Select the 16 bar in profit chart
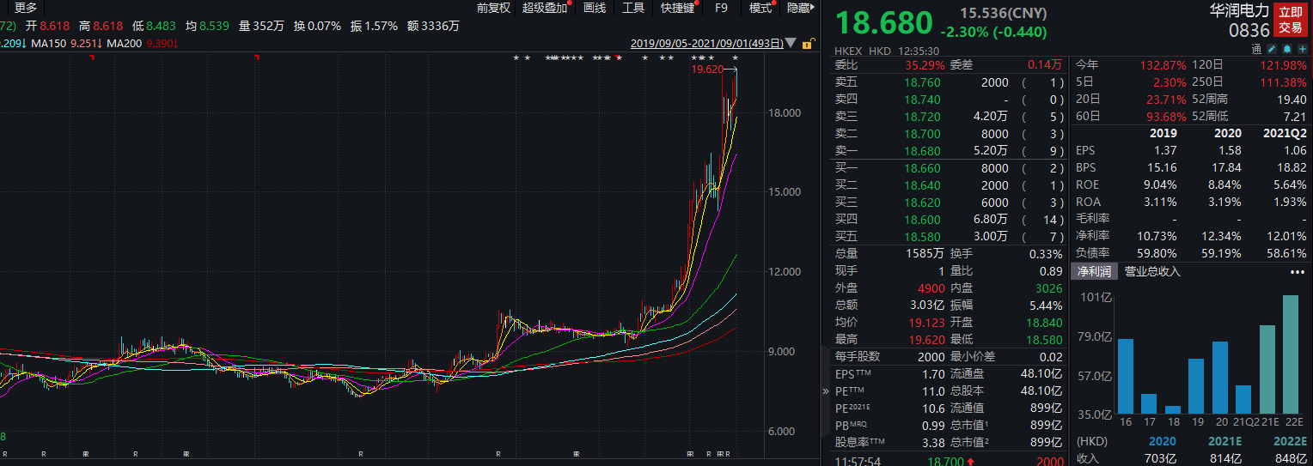 click(1125, 377)
